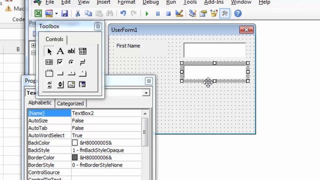Open the Help menu
The width and height of the screenshot is (320, 180).
tap(264, 2)
